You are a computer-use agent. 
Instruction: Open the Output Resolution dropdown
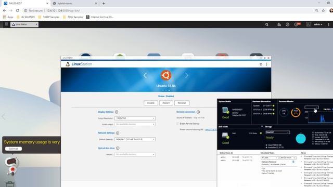click(x=135, y=118)
